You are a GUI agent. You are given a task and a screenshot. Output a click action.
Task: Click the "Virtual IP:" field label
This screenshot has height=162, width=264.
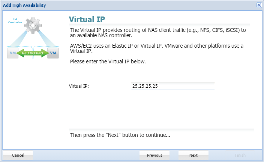click(x=79, y=86)
